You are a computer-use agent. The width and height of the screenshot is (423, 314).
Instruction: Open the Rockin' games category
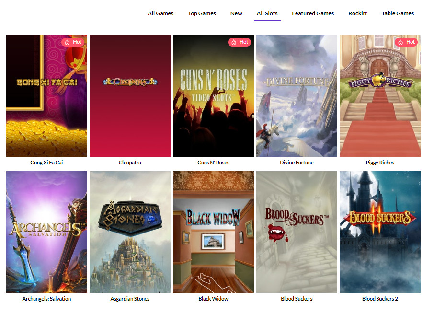(357, 13)
